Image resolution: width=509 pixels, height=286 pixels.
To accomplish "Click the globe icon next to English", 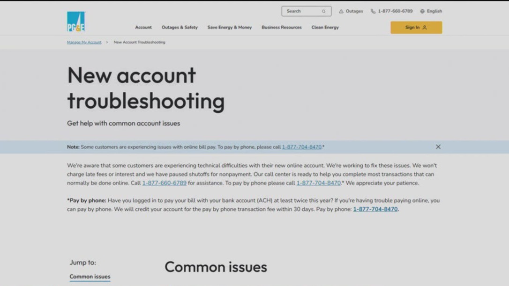I will pos(422,11).
